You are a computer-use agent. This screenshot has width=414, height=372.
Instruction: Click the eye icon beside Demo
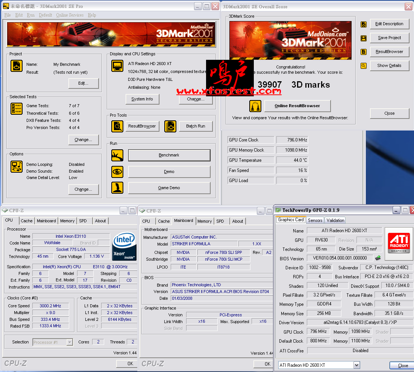click(117, 172)
